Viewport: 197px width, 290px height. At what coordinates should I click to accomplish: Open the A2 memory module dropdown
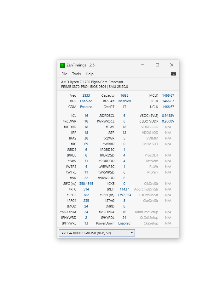pyautogui.click(x=97, y=233)
